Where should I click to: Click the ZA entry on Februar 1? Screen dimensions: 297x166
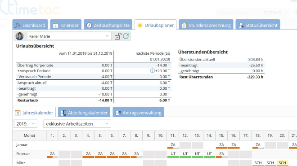point(52,154)
